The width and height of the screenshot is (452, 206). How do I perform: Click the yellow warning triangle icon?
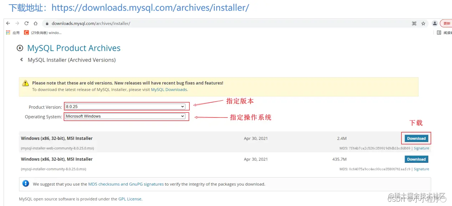[26, 83]
